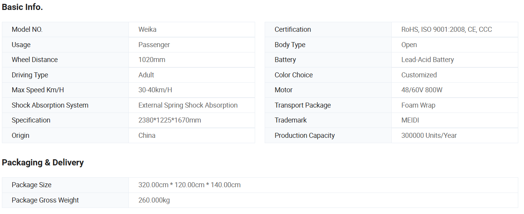
Task: Click the Basic Info. section heading
Action: pyautogui.click(x=22, y=7)
